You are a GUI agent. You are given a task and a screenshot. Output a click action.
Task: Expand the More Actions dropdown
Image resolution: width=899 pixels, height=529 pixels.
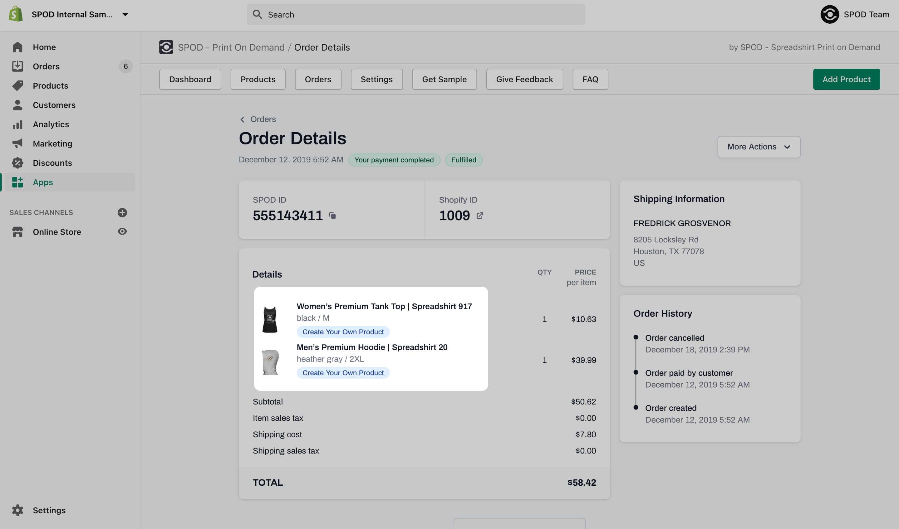point(759,147)
